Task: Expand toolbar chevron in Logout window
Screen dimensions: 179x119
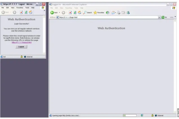Action: tap(45, 10)
